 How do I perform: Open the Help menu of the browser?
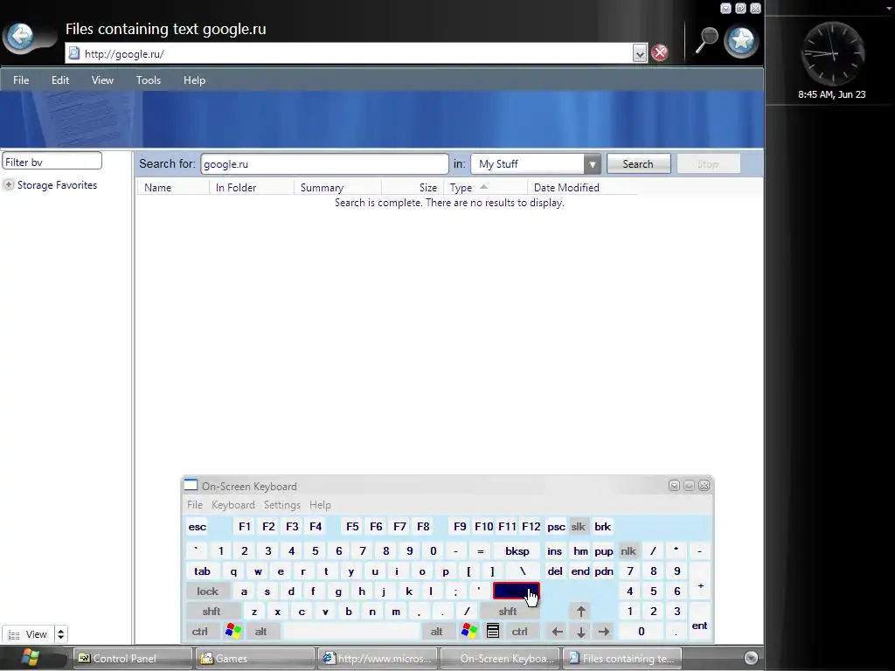click(194, 80)
